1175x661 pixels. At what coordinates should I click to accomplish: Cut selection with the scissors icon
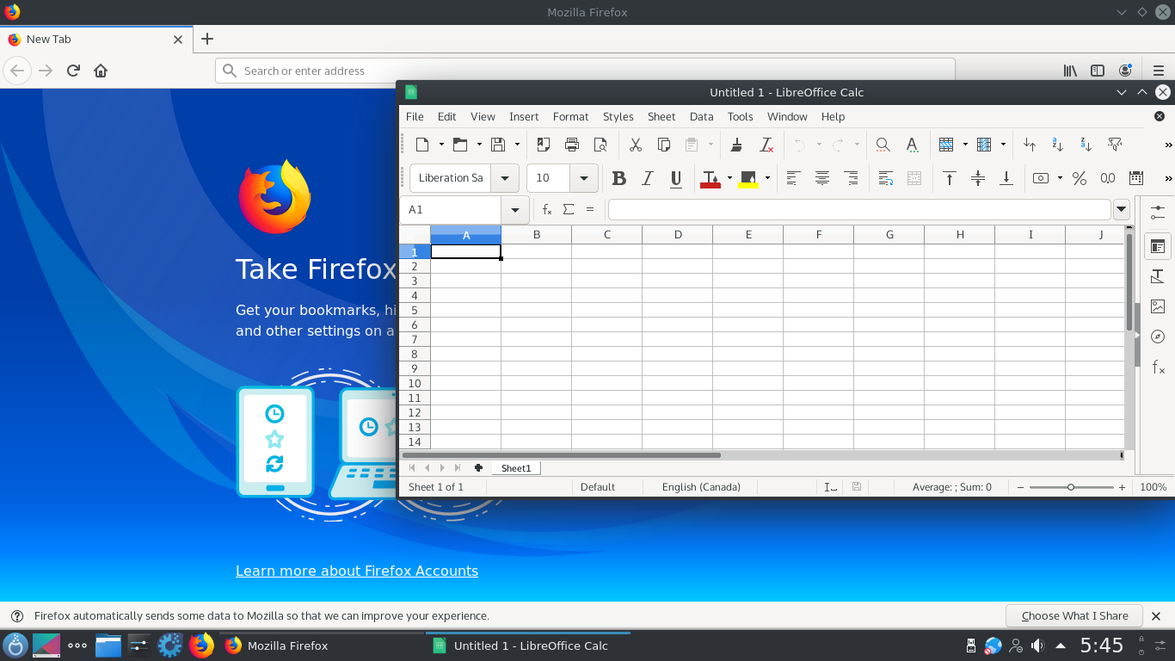[x=636, y=145]
